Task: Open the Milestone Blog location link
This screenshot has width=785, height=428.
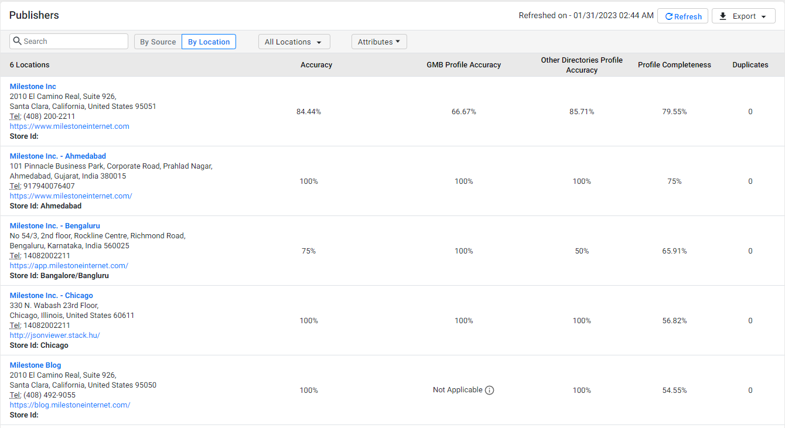Action: coord(35,365)
